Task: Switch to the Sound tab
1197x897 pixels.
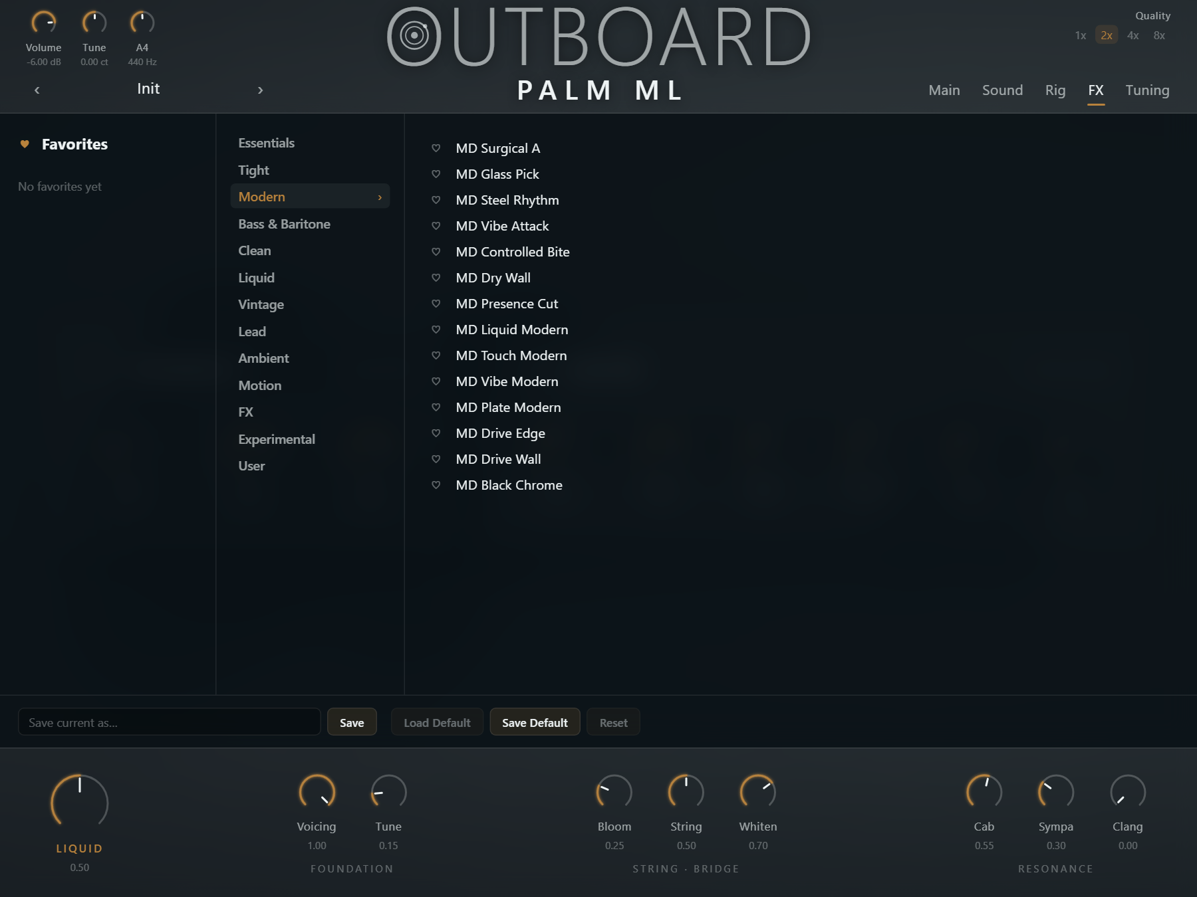Action: pyautogui.click(x=1003, y=90)
